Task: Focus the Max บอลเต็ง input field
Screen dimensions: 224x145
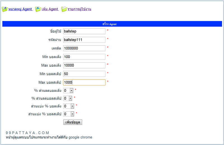Action: pyautogui.click(x=84, y=65)
